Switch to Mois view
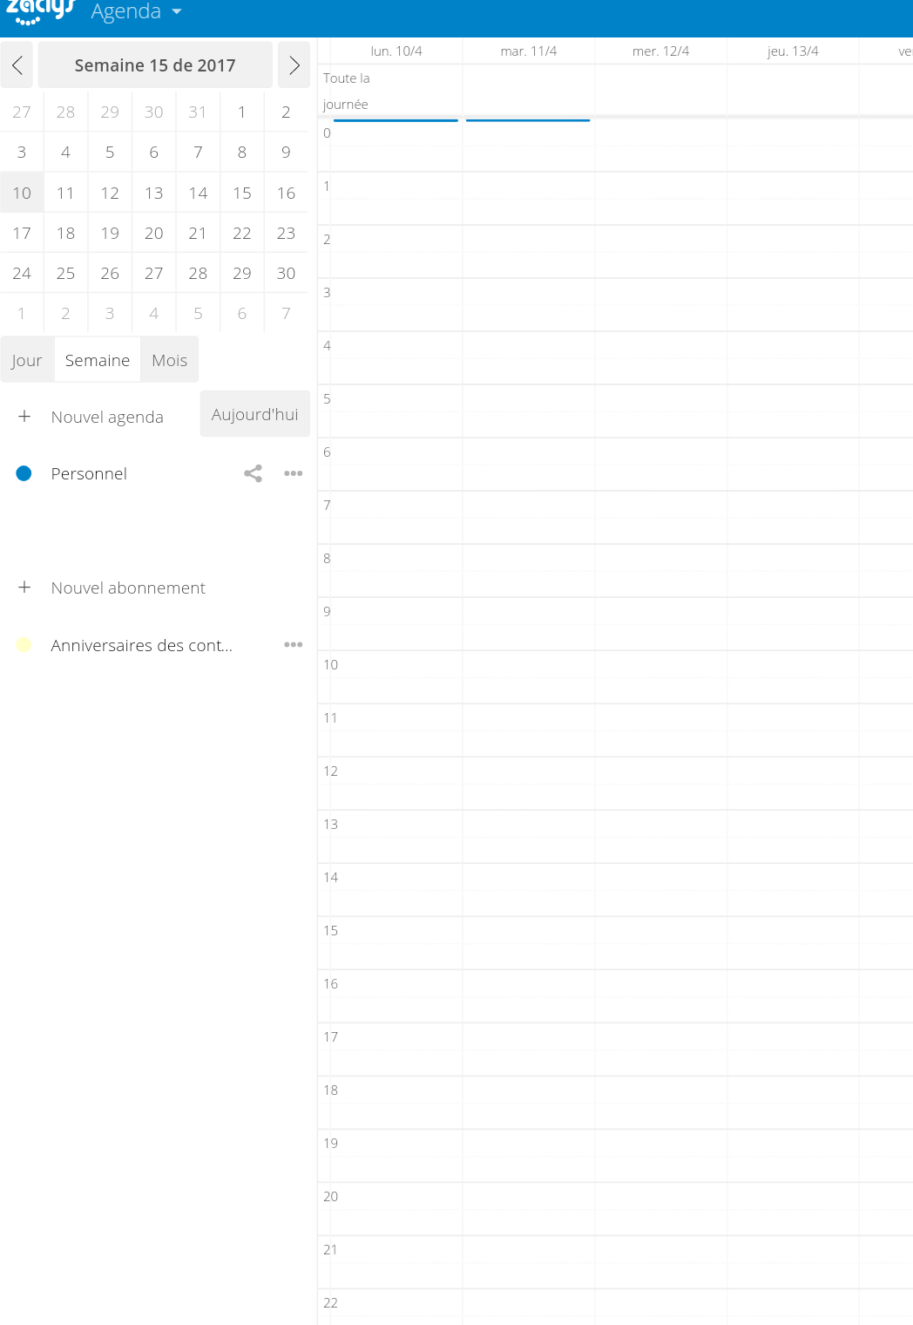This screenshot has width=913, height=1325. [169, 360]
